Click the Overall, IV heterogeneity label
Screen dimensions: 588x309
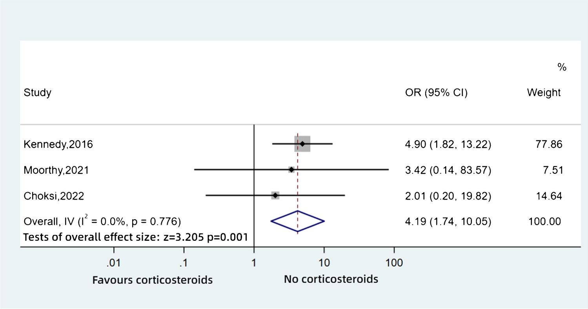pyautogui.click(x=102, y=222)
